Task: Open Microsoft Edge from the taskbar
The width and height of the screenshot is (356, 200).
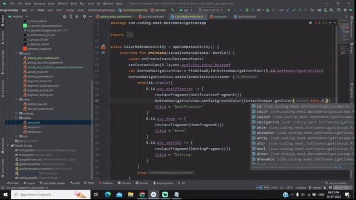Action: click(x=107, y=194)
